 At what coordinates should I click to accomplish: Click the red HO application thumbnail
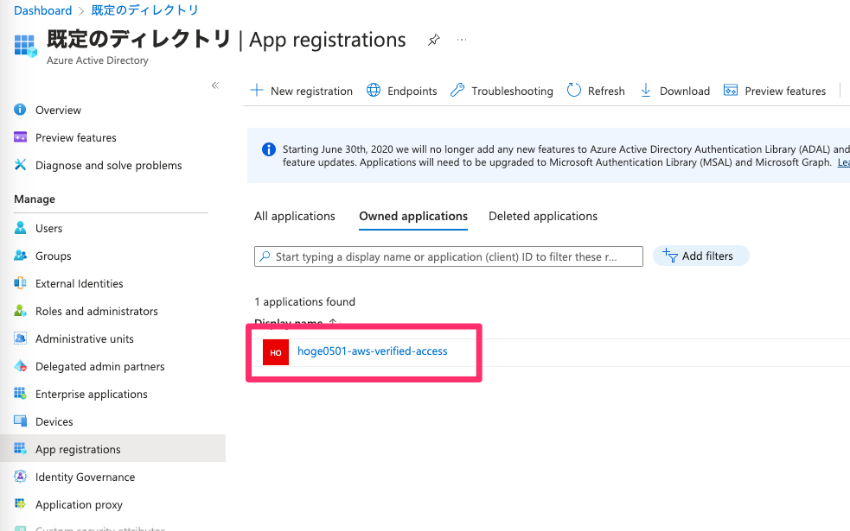coord(276,352)
